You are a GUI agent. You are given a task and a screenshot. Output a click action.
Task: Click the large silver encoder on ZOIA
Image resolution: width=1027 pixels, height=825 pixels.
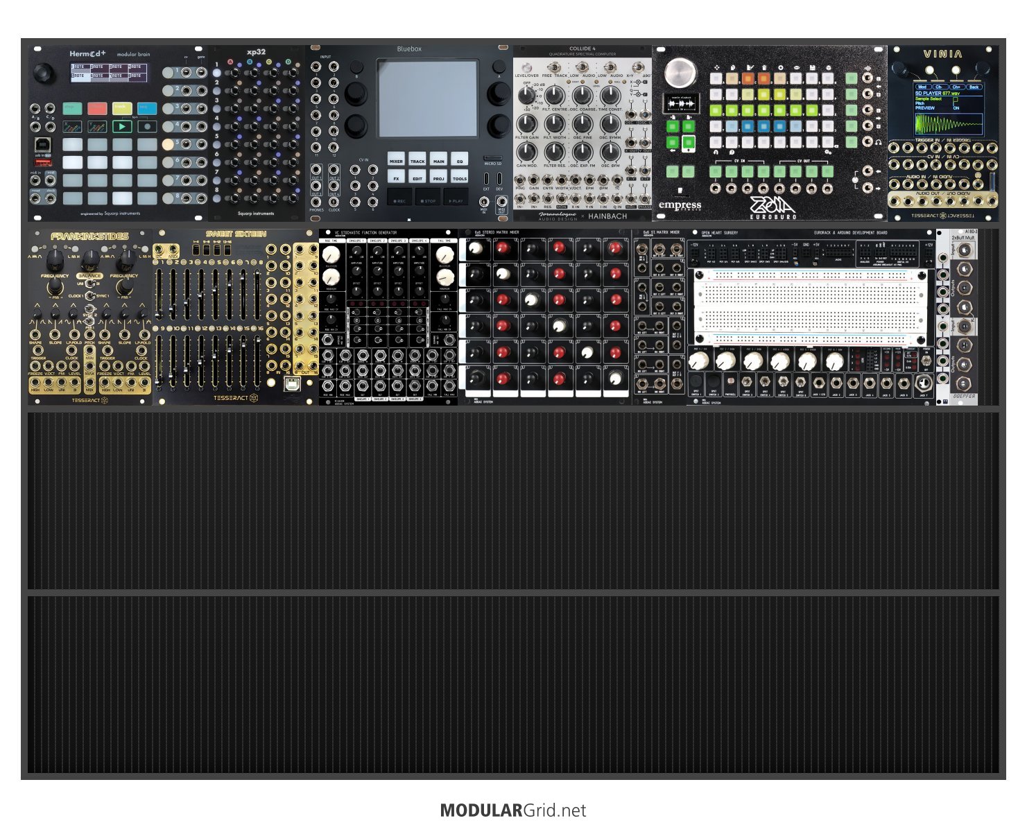tap(680, 71)
